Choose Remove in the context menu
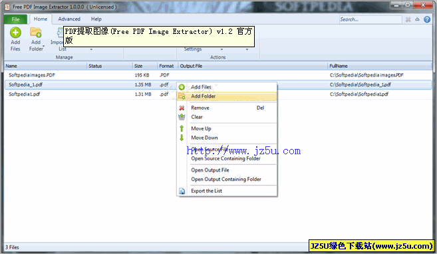This screenshot has width=437, height=254. (x=227, y=108)
